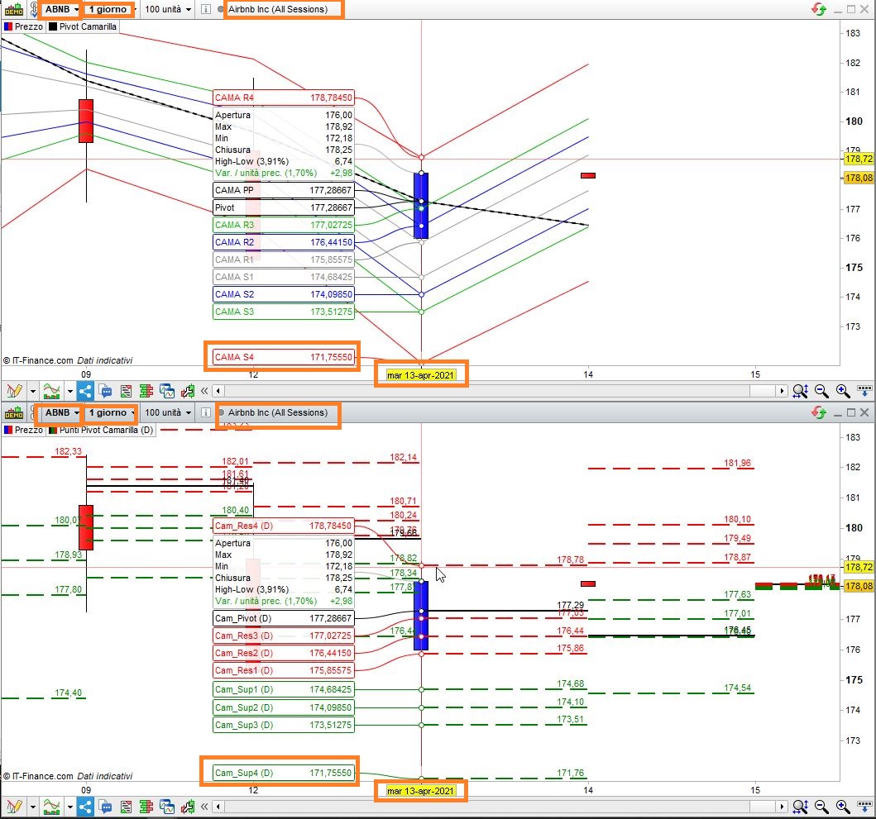Collapse bottom chart toolbar with double chevron
Viewport: 876px width, 819px height.
(x=204, y=806)
